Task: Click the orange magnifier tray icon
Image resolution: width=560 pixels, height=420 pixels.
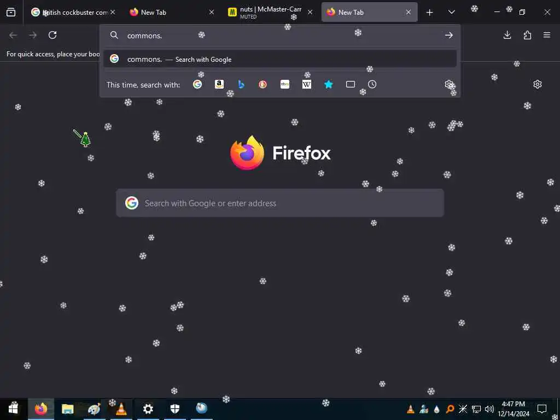Action: point(450,409)
